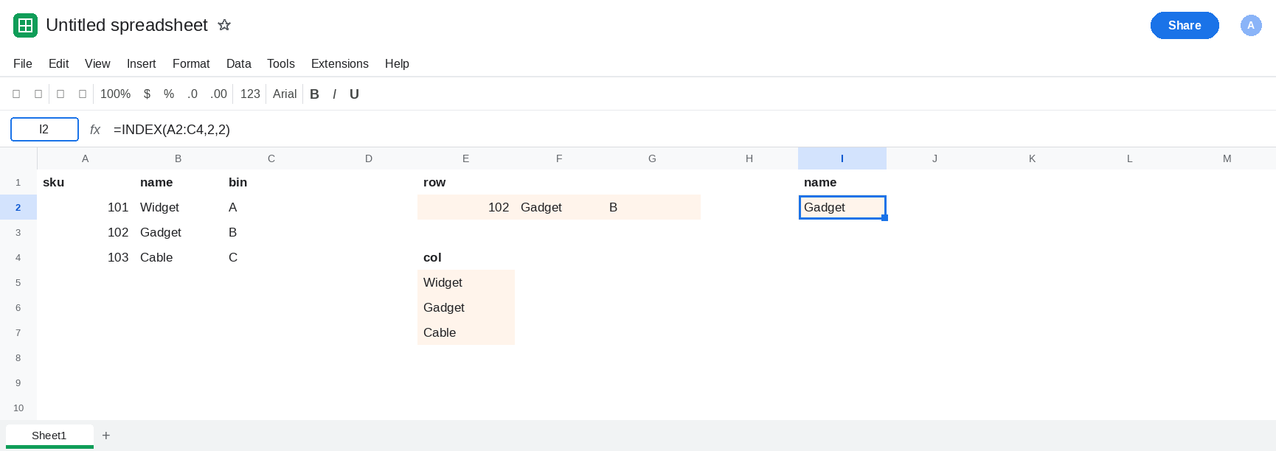Click the cell containing 103
The width and height of the screenshot is (1276, 451).
(x=86, y=257)
